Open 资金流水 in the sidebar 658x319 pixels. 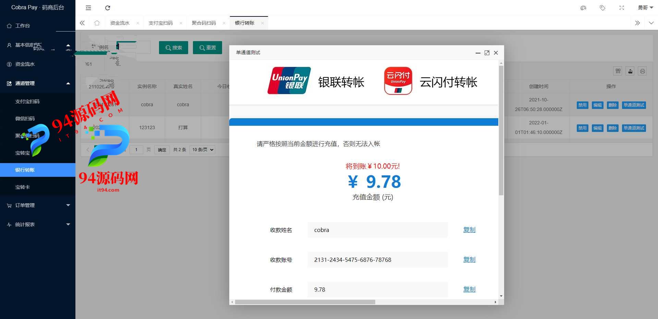tap(38, 64)
